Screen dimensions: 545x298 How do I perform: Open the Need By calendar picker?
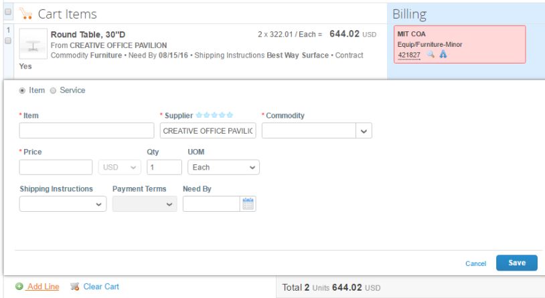pyautogui.click(x=248, y=204)
